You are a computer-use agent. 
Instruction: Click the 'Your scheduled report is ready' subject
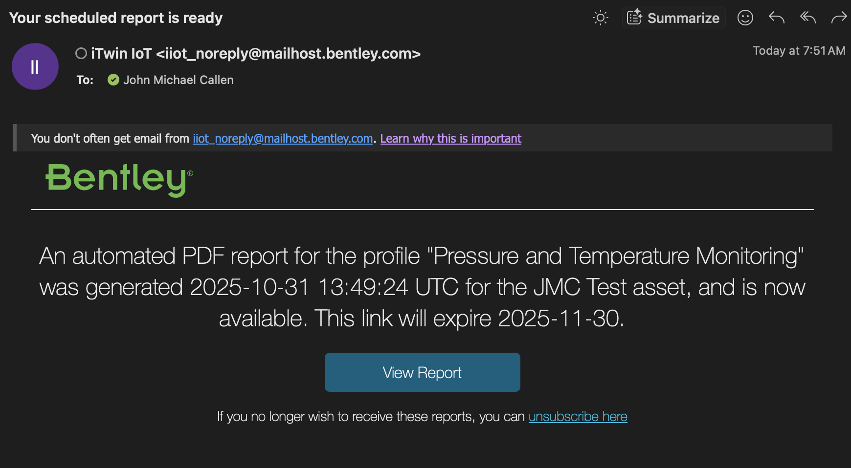[116, 18]
